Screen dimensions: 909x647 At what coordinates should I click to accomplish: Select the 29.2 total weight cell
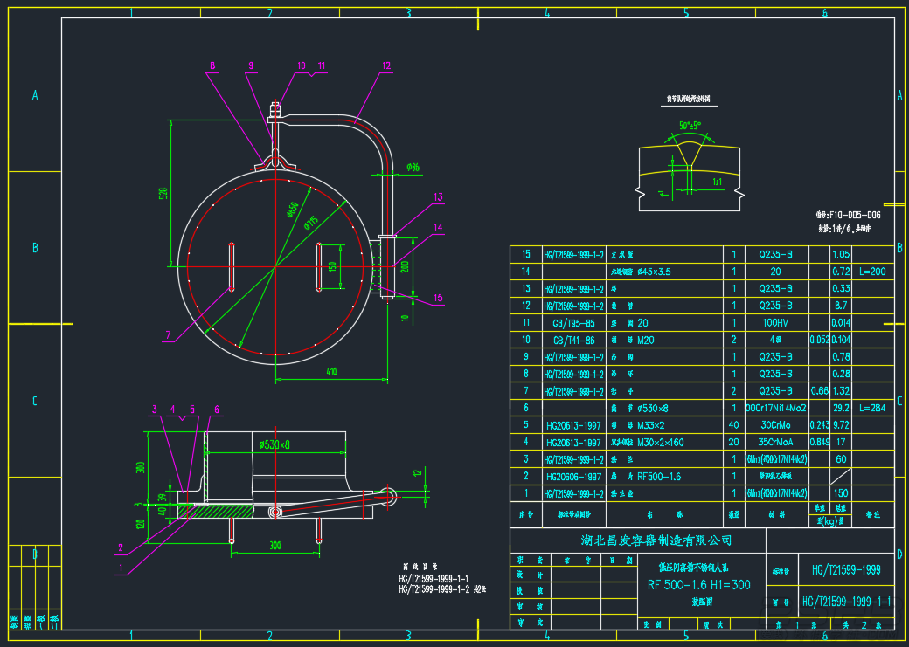[x=841, y=408]
